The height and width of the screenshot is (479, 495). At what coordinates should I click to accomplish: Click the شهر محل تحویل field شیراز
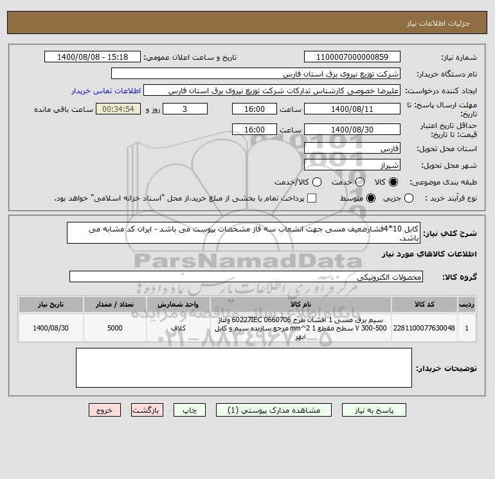point(352,165)
